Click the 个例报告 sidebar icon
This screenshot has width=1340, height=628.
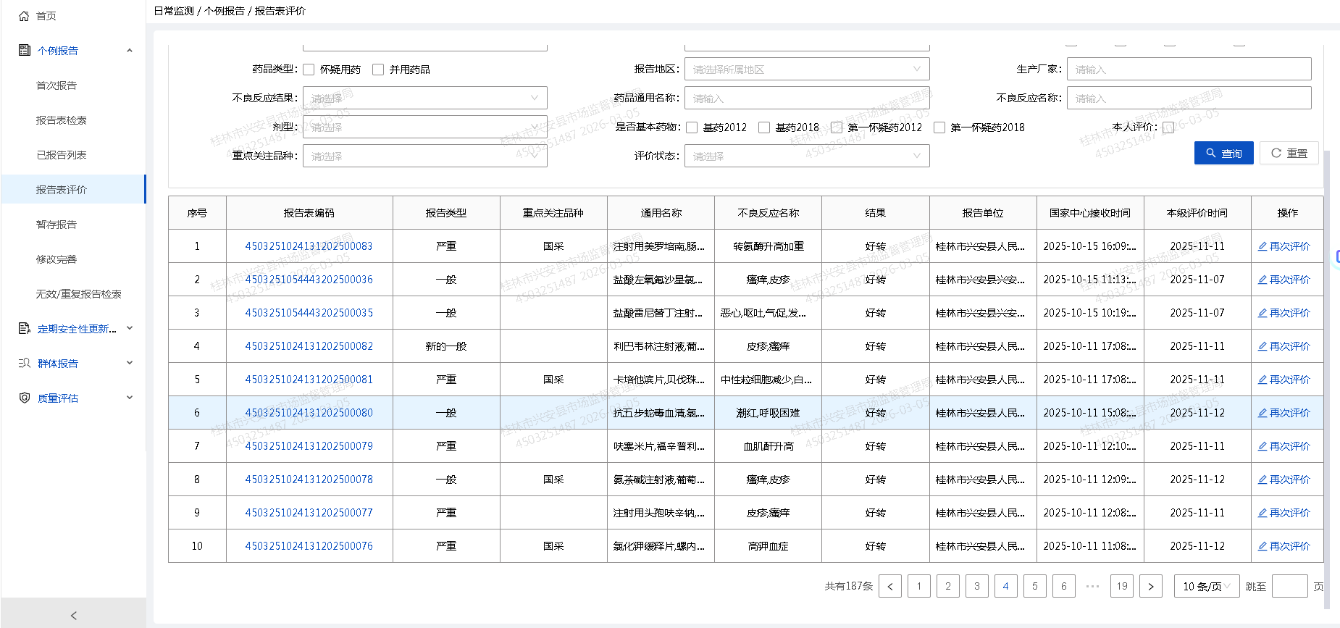25,50
